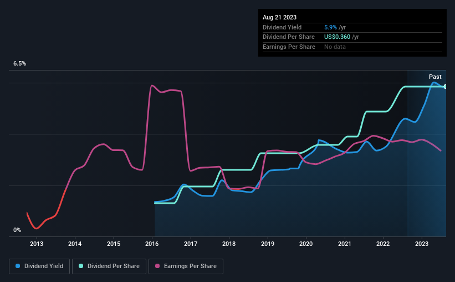Screen dimensions: 455x282
Task: Click the 2014 x-axis label
Action: 75,244
